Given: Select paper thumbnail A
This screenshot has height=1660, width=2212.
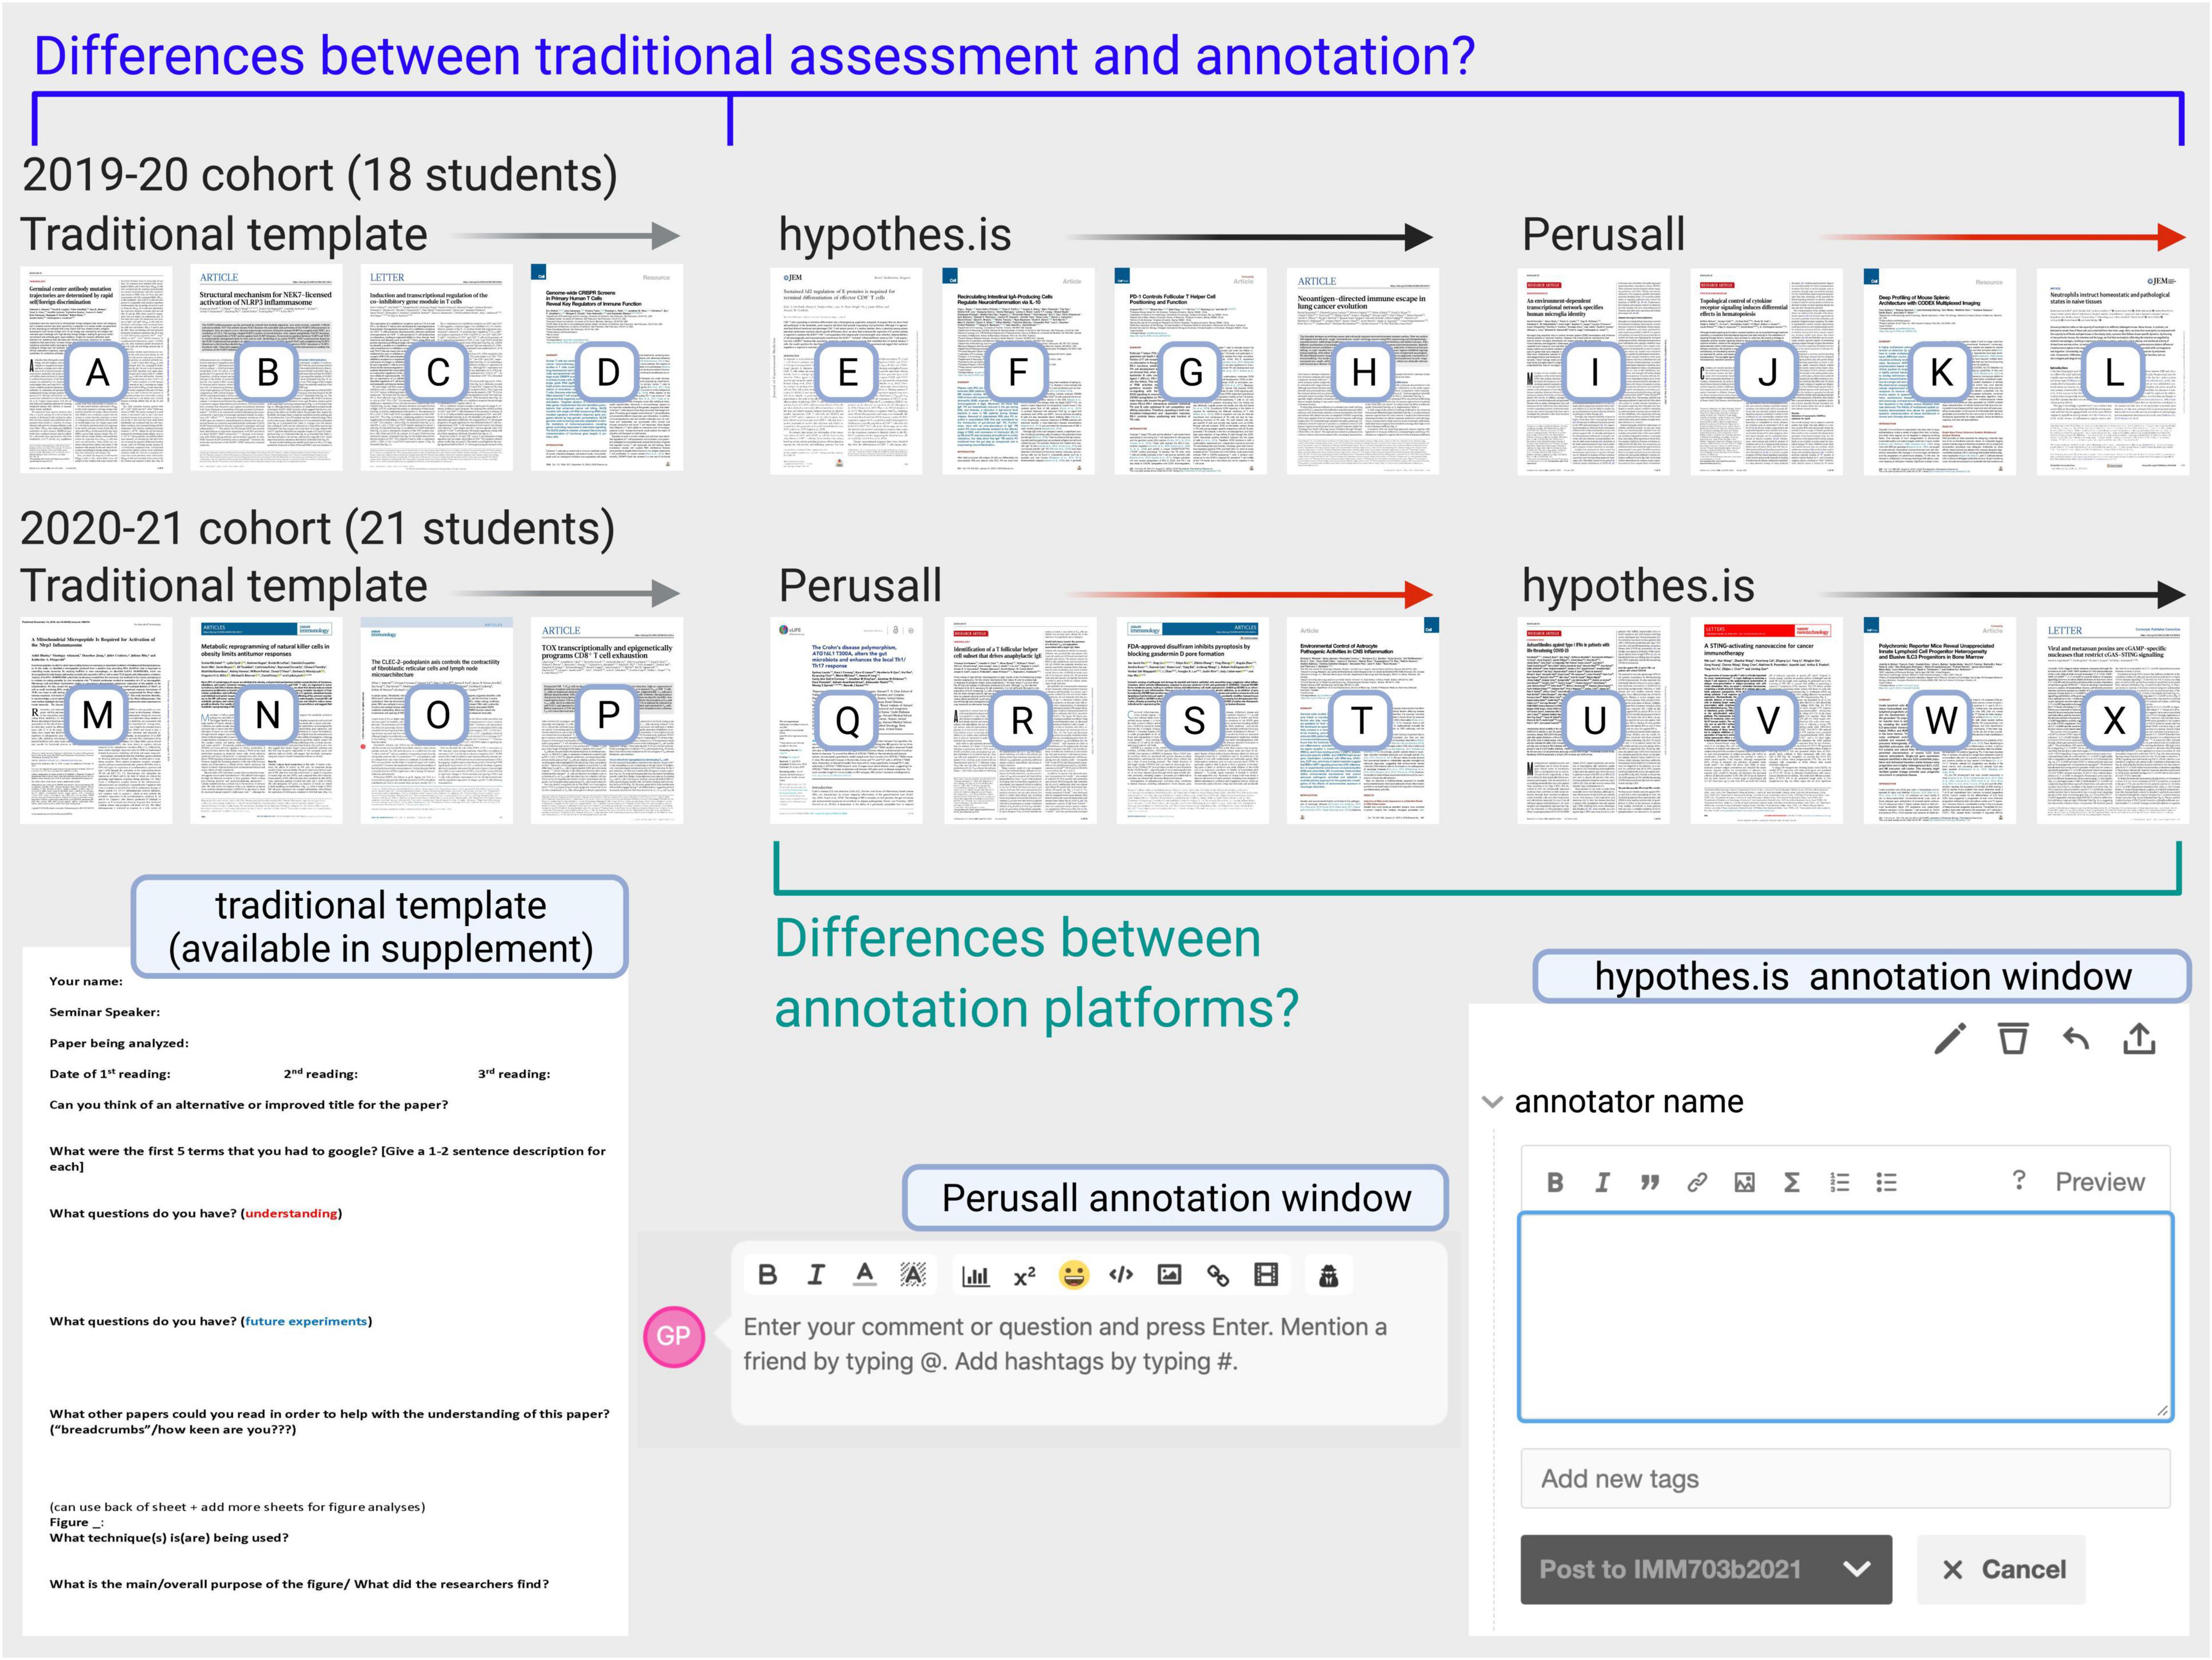Looking at the screenshot, I should pyautogui.click(x=96, y=369).
